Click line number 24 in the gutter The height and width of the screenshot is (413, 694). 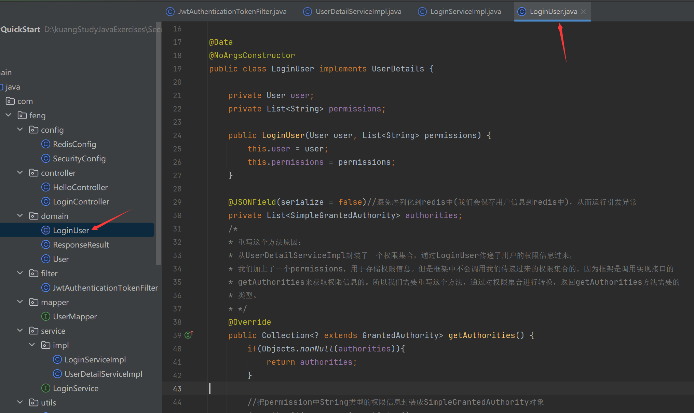pos(177,135)
